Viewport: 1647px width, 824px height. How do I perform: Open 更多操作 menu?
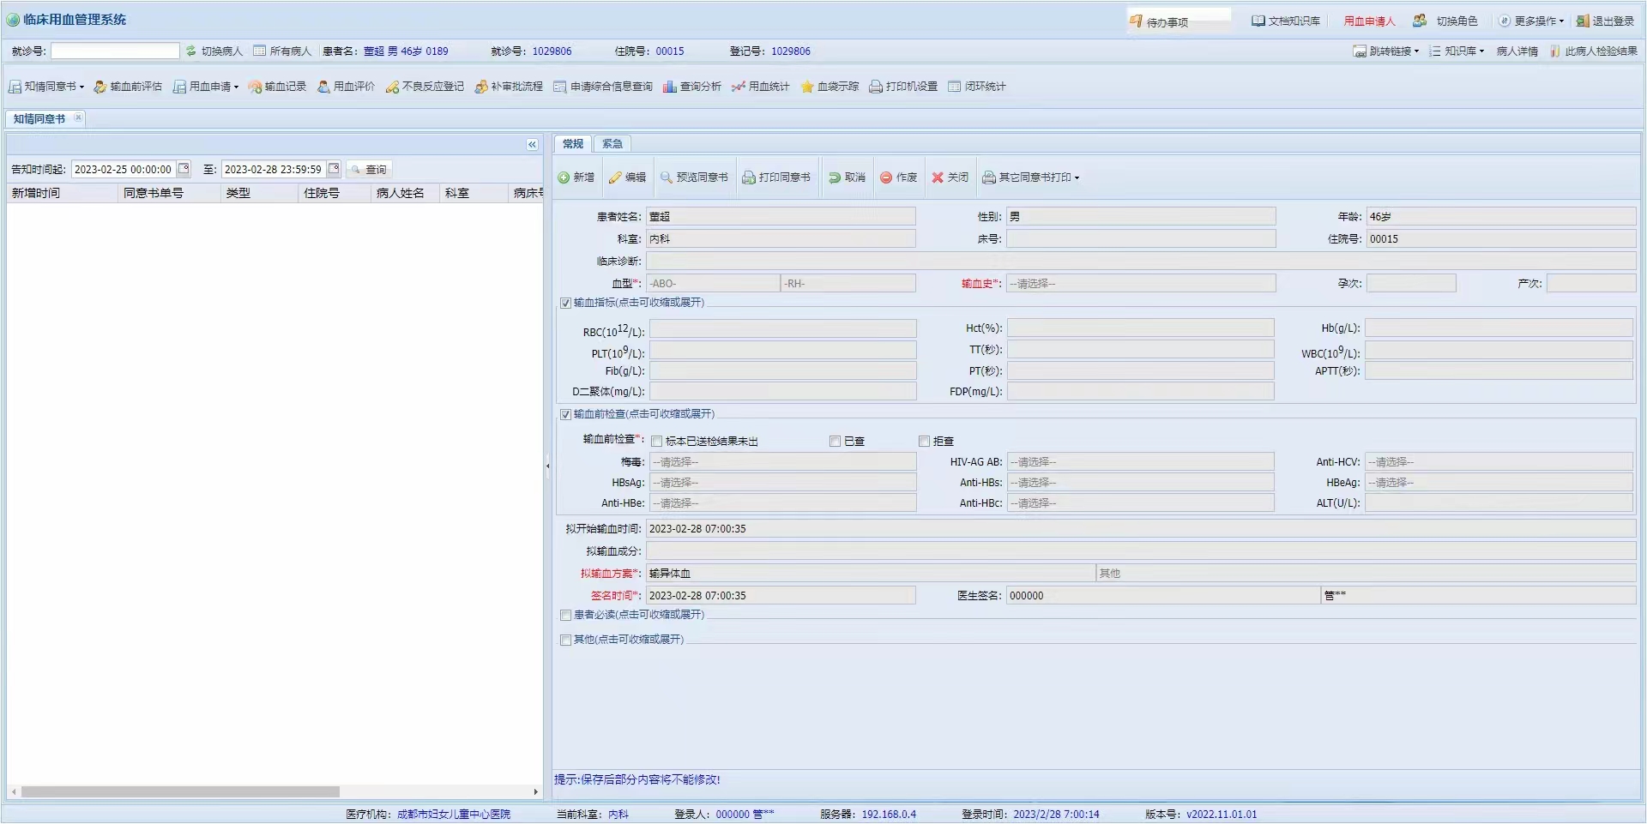pos(1532,21)
